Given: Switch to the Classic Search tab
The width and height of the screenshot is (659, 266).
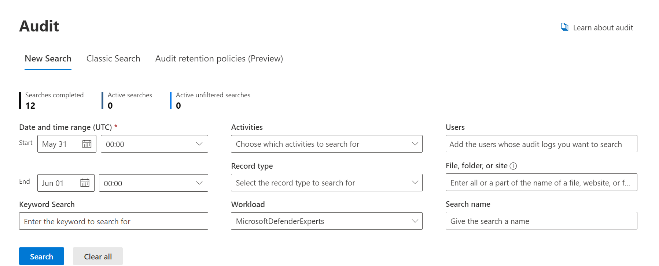Looking at the screenshot, I should (x=113, y=59).
